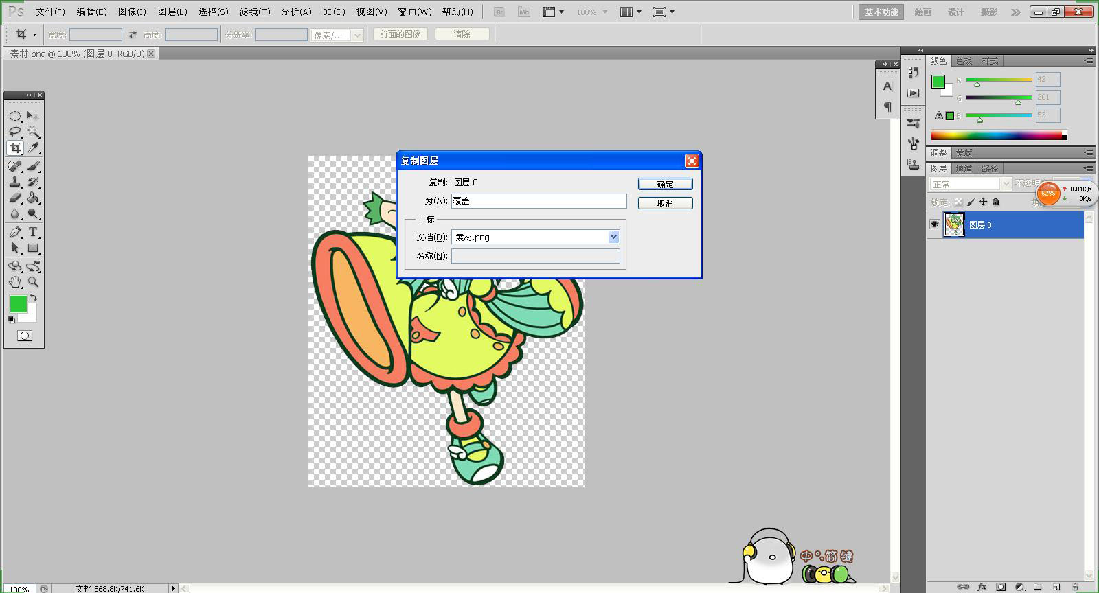
Task: Toggle lock all for layer
Action: (996, 202)
